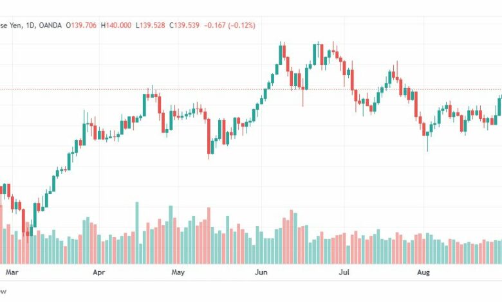502x302 pixels.
Task: Select the OANDA source label
Action: coord(50,26)
